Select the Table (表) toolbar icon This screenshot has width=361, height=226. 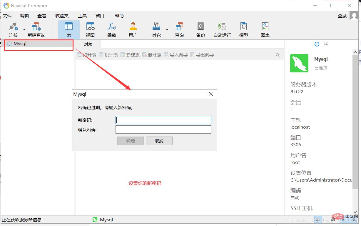click(x=68, y=27)
